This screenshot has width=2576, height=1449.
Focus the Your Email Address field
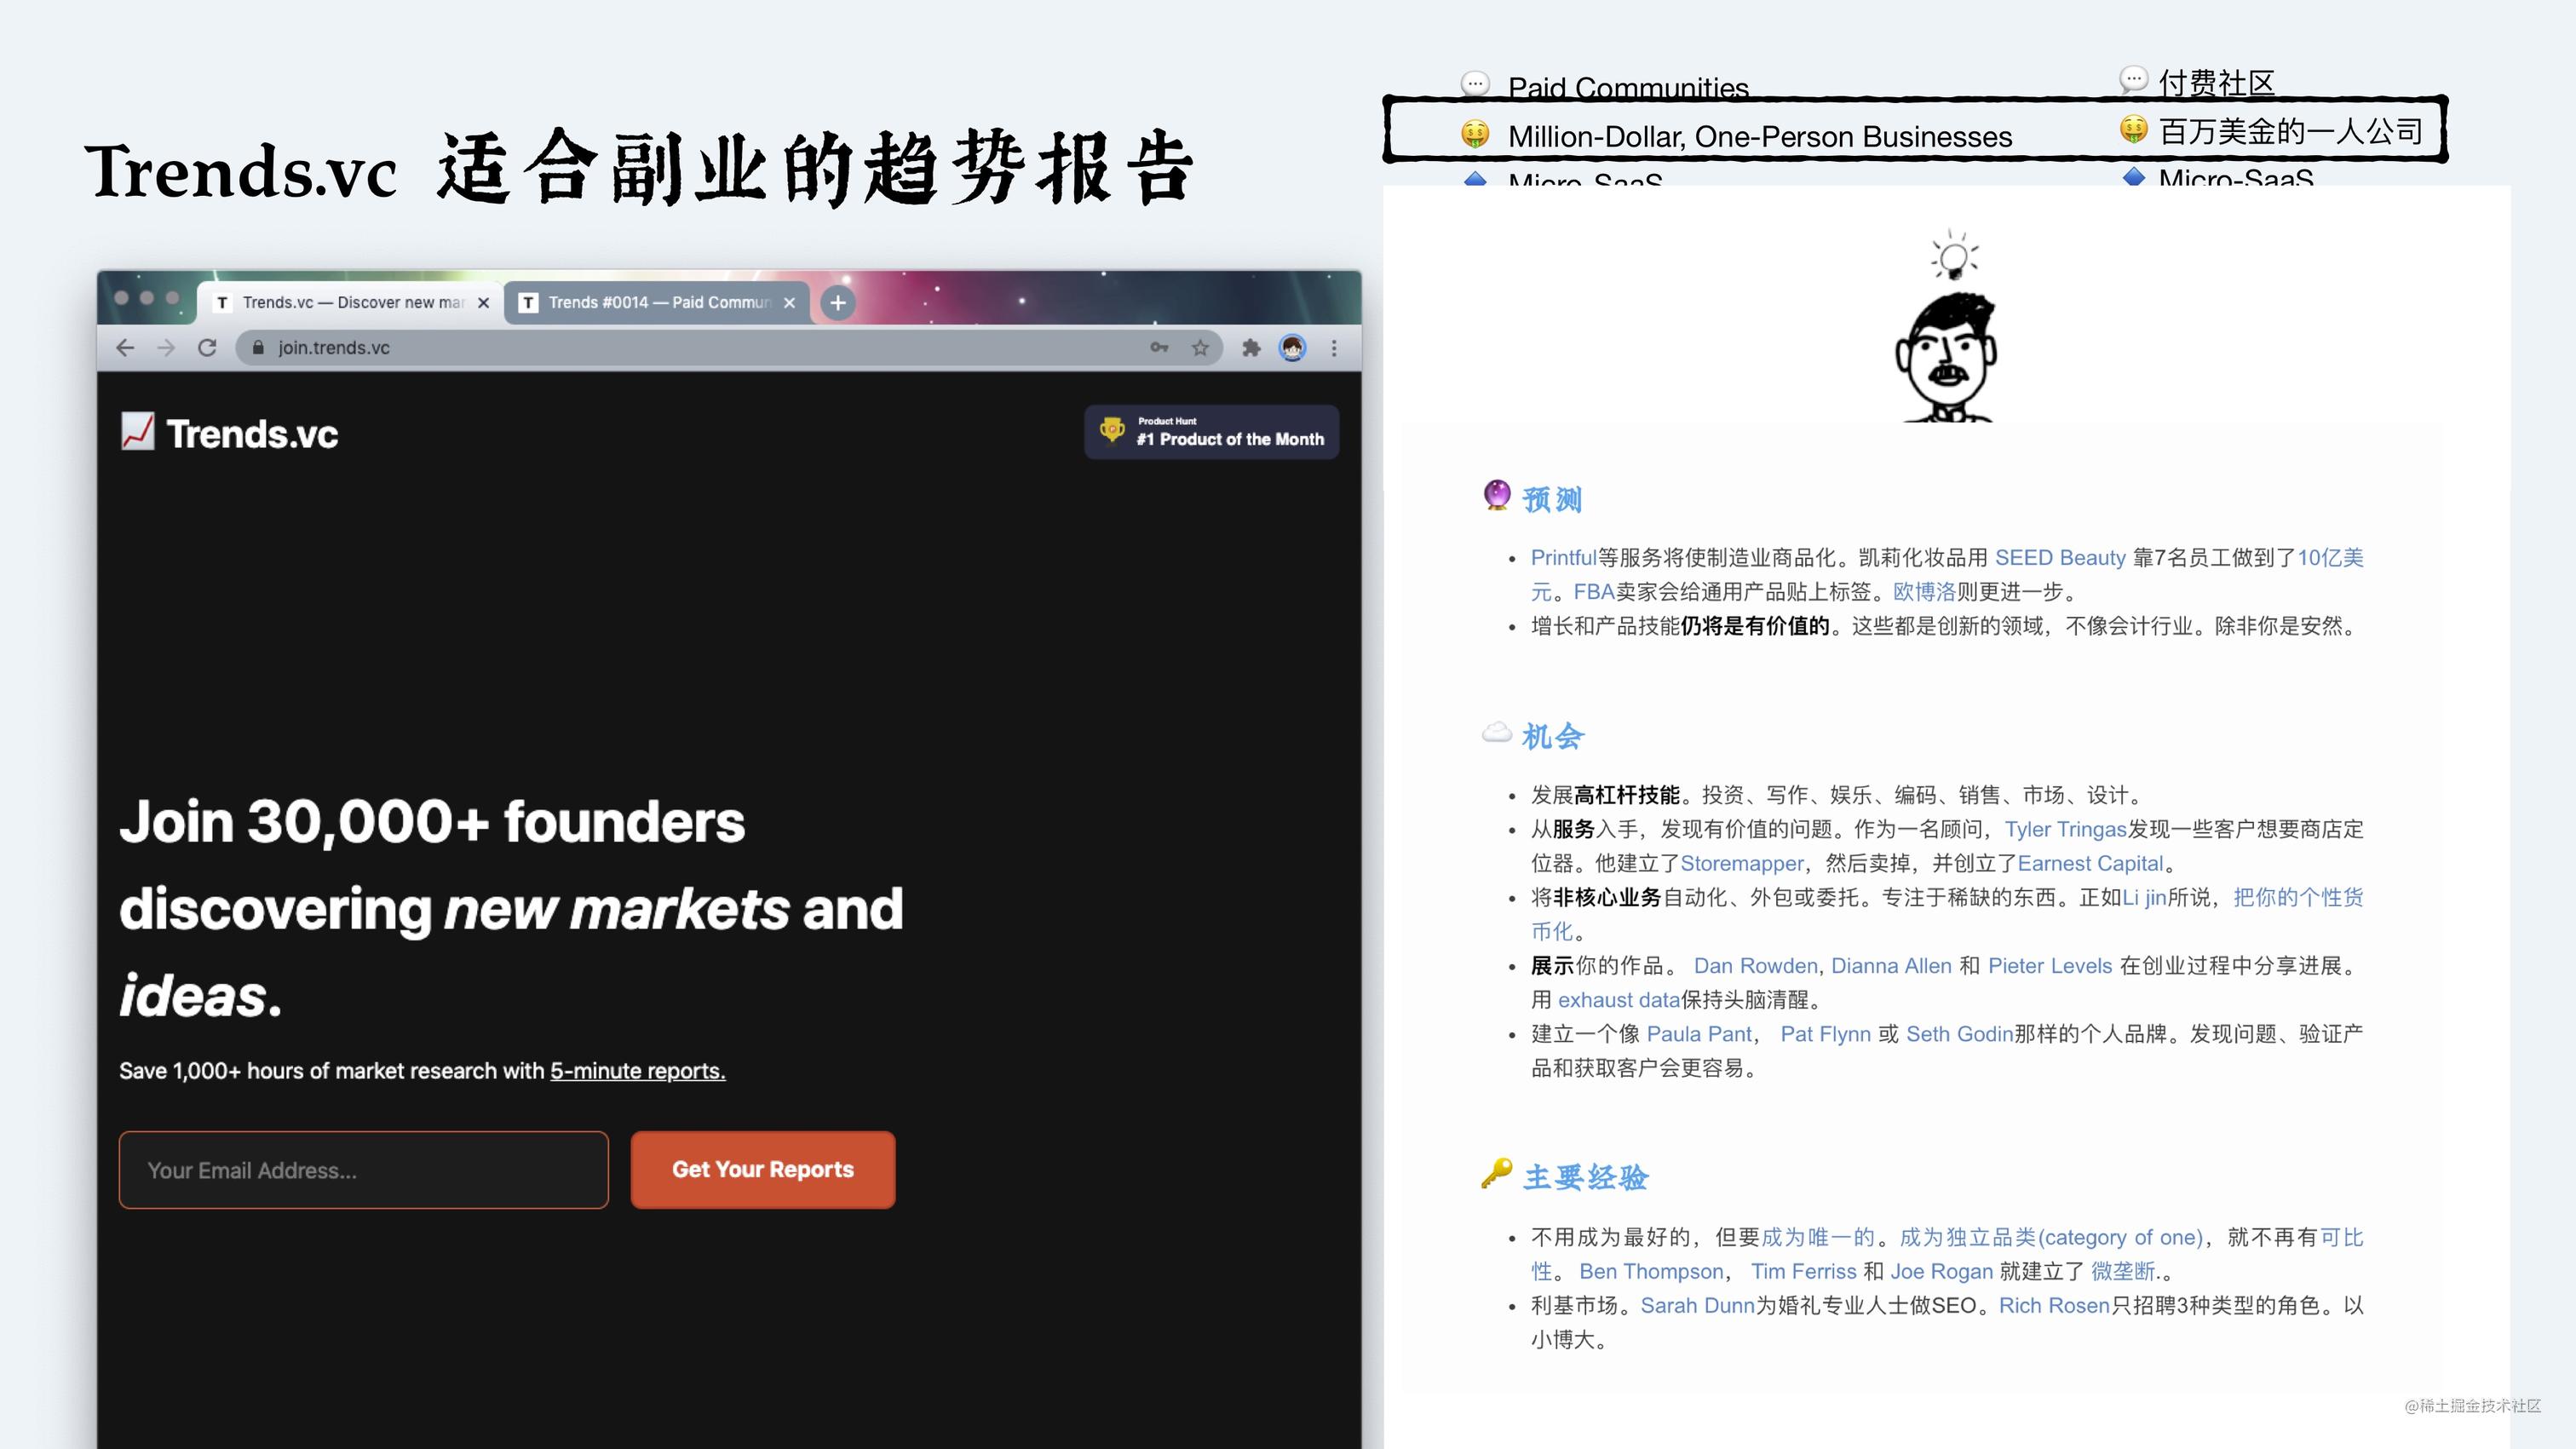(363, 1170)
